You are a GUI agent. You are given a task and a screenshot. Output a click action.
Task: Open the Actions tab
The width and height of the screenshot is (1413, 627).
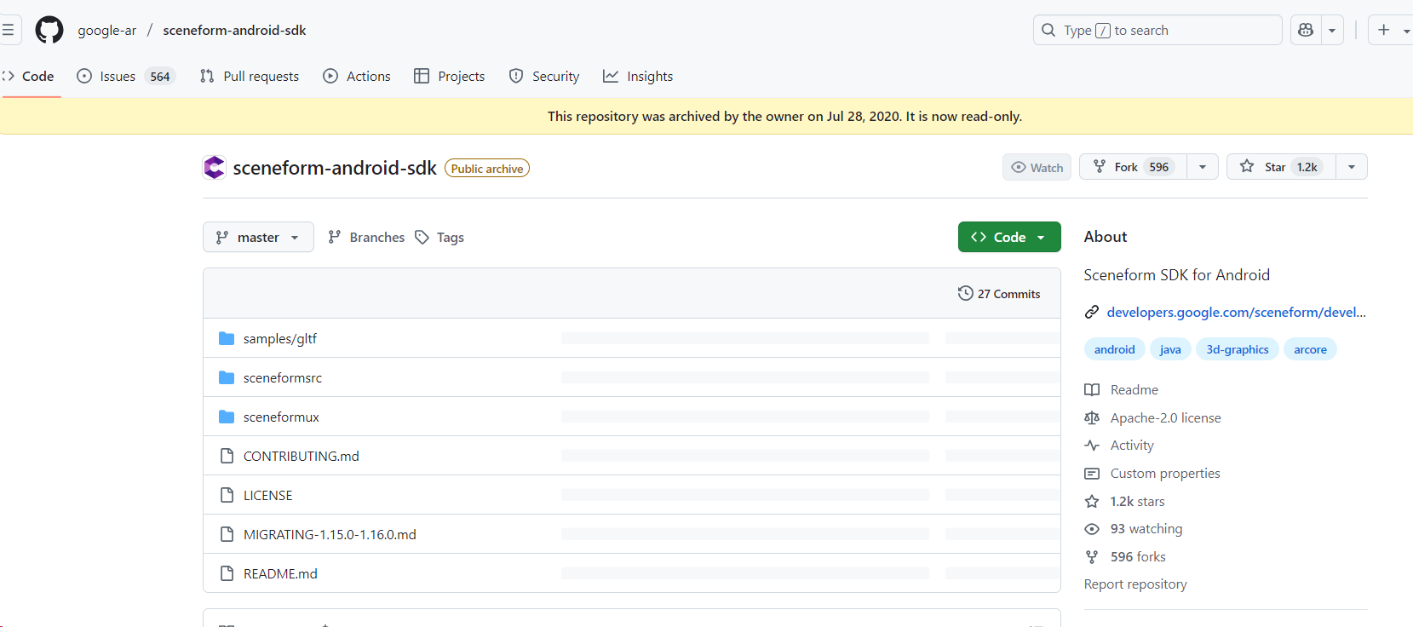357,76
